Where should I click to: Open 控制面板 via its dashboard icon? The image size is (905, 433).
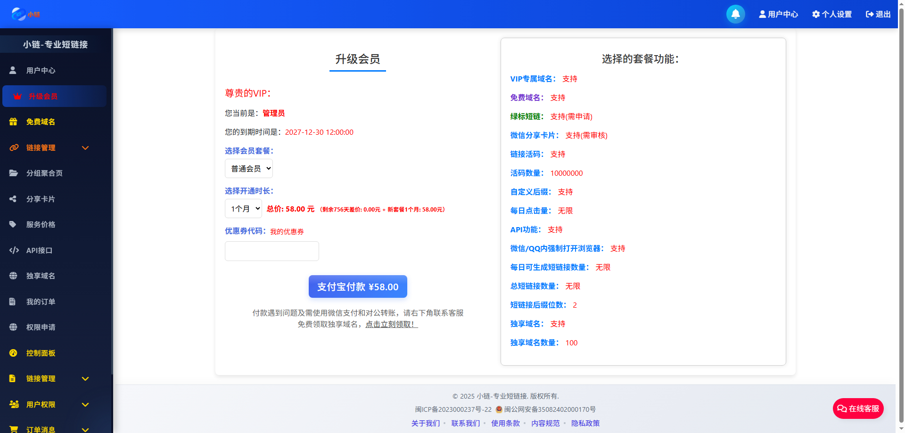pyautogui.click(x=13, y=353)
